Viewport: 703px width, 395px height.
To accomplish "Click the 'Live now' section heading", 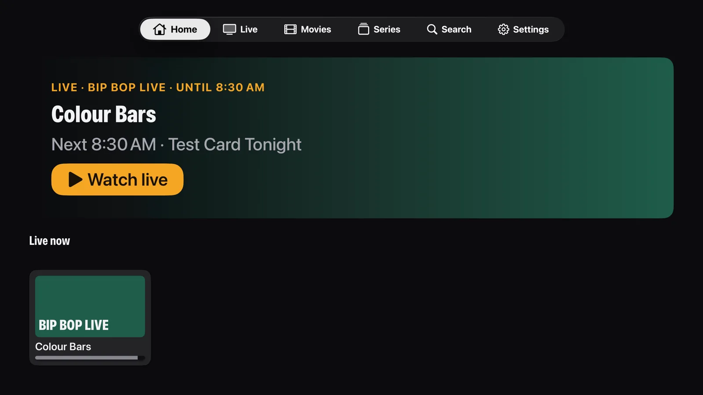I will (x=50, y=241).
